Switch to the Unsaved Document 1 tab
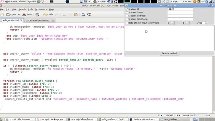Image resolution: width=215 pixels, height=121 pixels. click(39, 21)
